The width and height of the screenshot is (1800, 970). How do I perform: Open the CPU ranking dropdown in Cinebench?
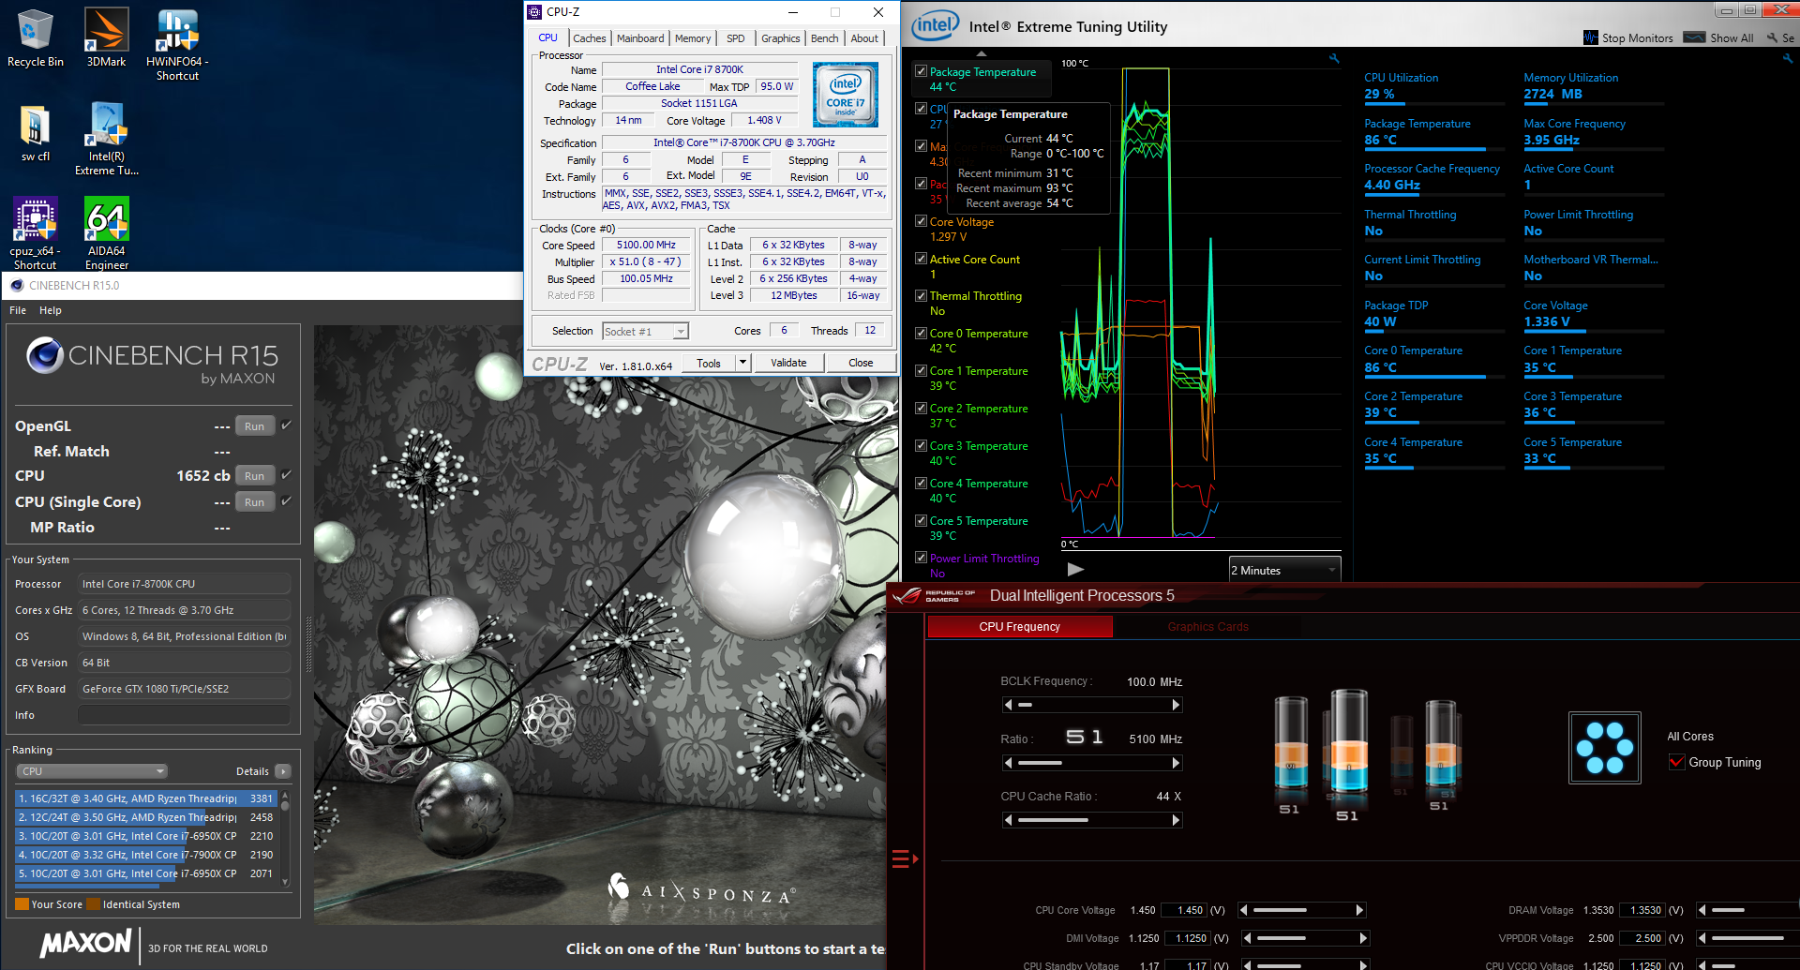point(92,771)
